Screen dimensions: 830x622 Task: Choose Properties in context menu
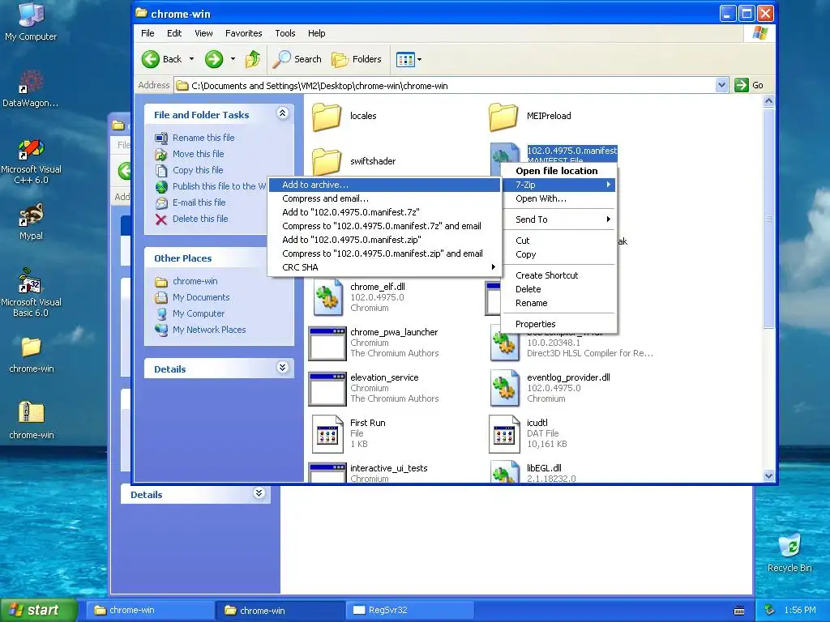point(558,324)
